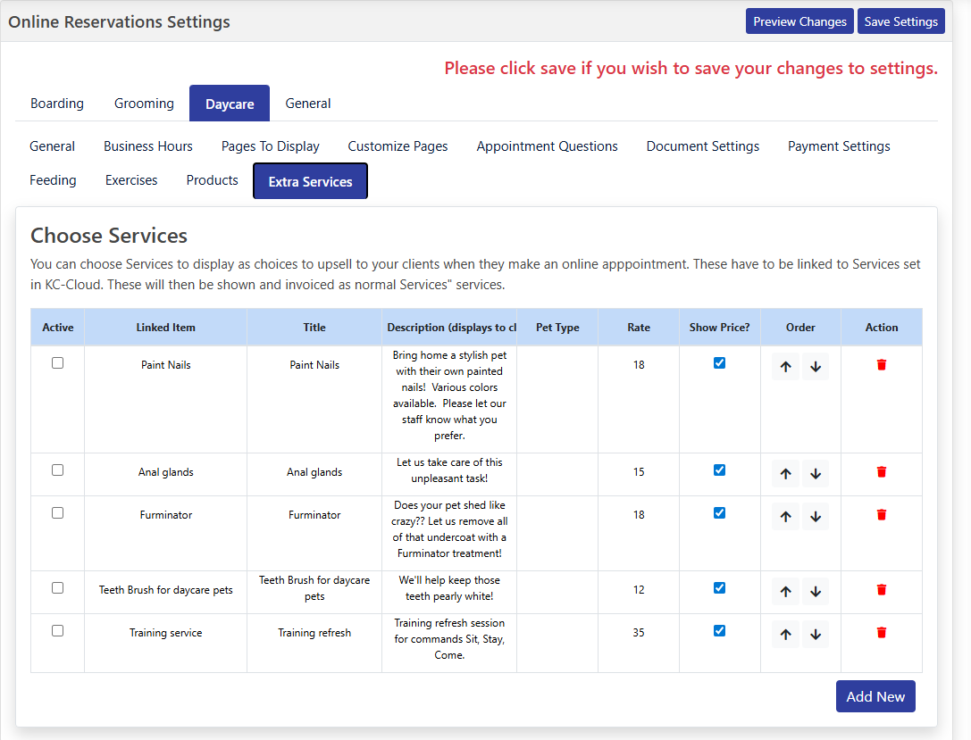Viewport: 971px width, 740px height.
Task: Enable Active checkbox for Teeth Brush
Action: pyautogui.click(x=57, y=587)
